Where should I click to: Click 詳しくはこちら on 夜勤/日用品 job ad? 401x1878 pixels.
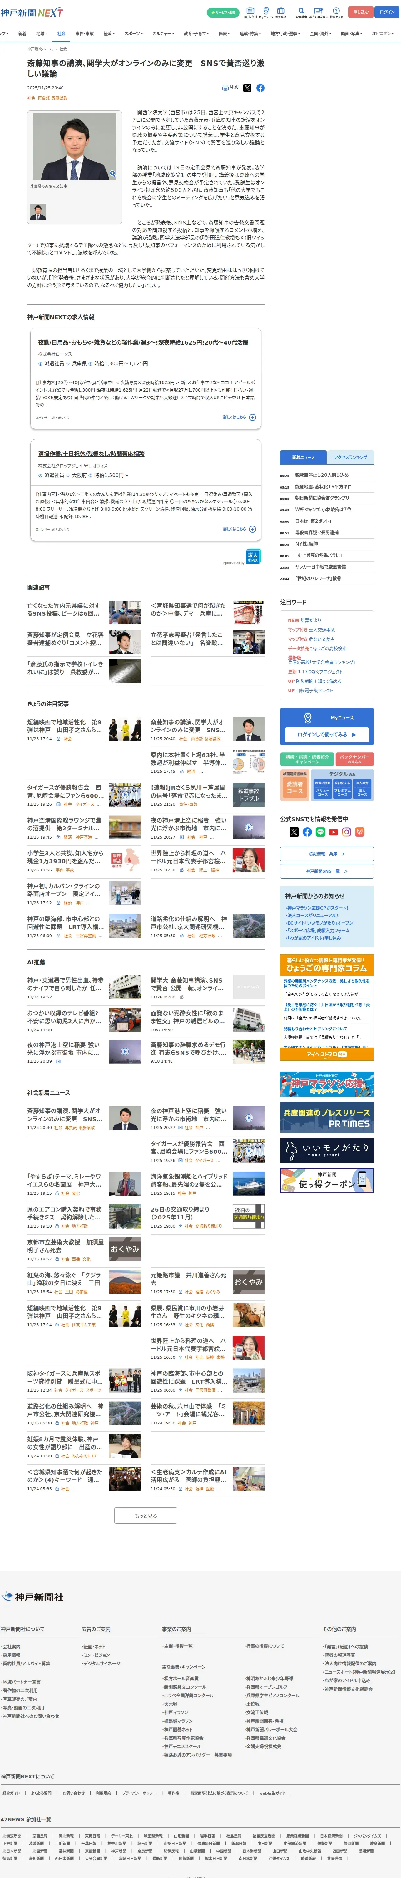[240, 418]
